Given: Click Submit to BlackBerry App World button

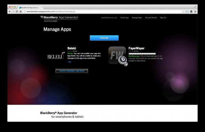Looking at the screenshot, I should pyautogui.click(x=72, y=71).
